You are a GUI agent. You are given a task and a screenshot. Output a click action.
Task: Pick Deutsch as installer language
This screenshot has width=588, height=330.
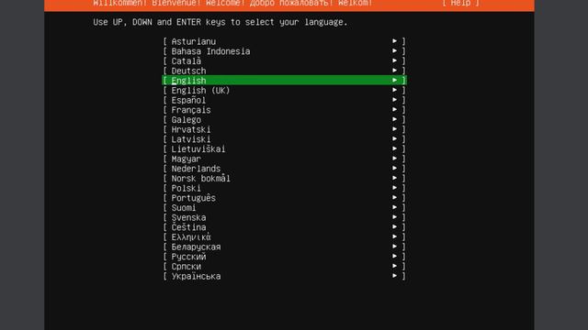click(x=284, y=71)
